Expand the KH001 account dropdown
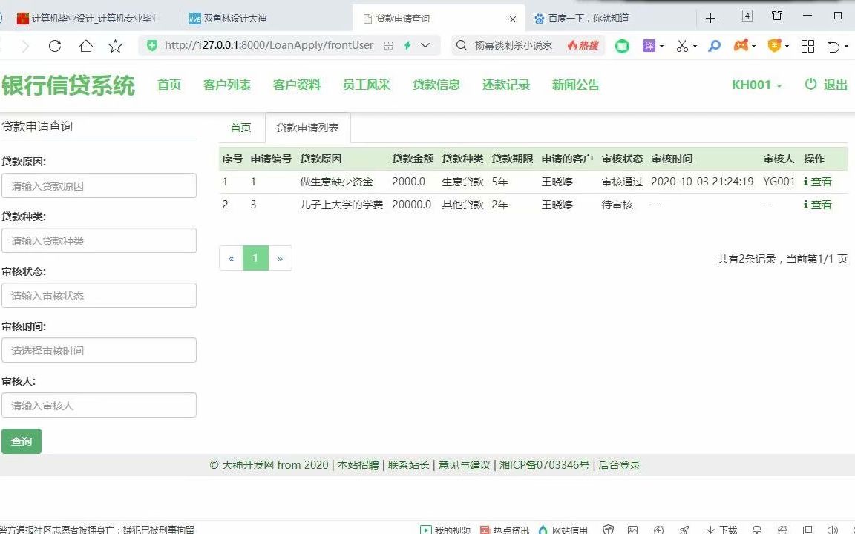 point(756,85)
